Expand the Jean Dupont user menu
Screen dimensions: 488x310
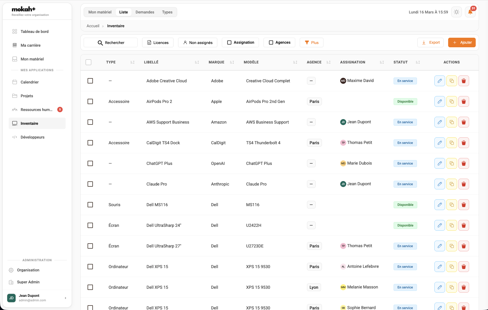click(65, 298)
